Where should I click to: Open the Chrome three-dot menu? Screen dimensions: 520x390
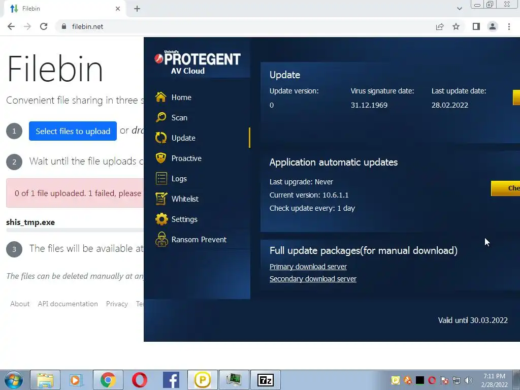point(509,26)
